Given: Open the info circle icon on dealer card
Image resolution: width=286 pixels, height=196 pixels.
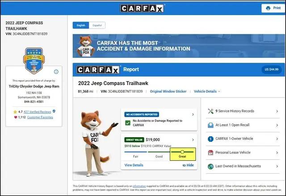Looking at the screenshot, I should (56, 72).
